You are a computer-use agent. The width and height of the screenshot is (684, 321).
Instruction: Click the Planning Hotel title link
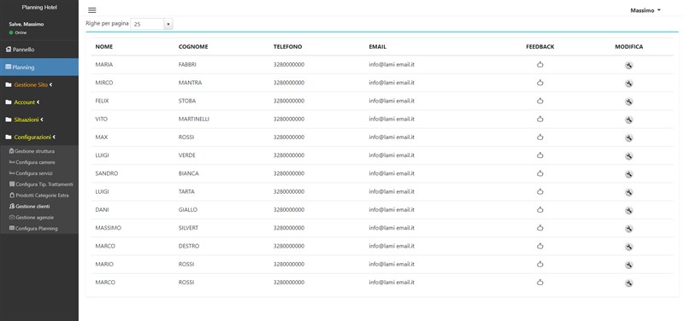coord(39,8)
